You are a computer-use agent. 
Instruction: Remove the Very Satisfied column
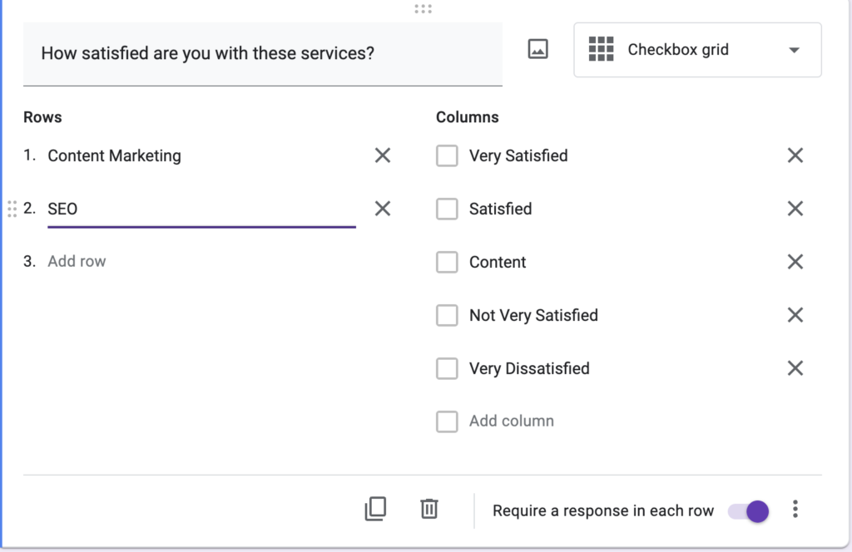795,155
